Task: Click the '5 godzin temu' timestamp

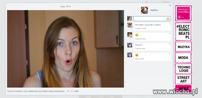Action: 140,48
